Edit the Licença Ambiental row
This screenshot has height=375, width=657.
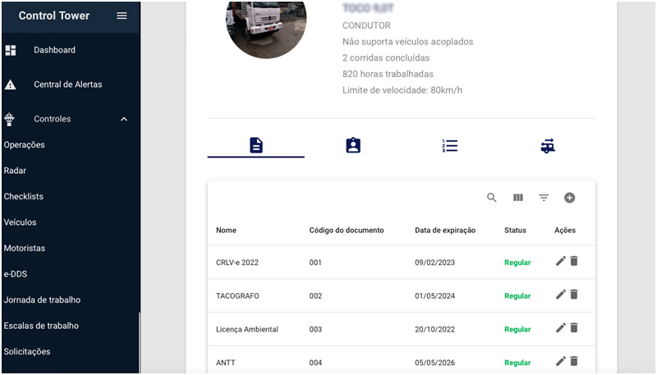coord(561,327)
